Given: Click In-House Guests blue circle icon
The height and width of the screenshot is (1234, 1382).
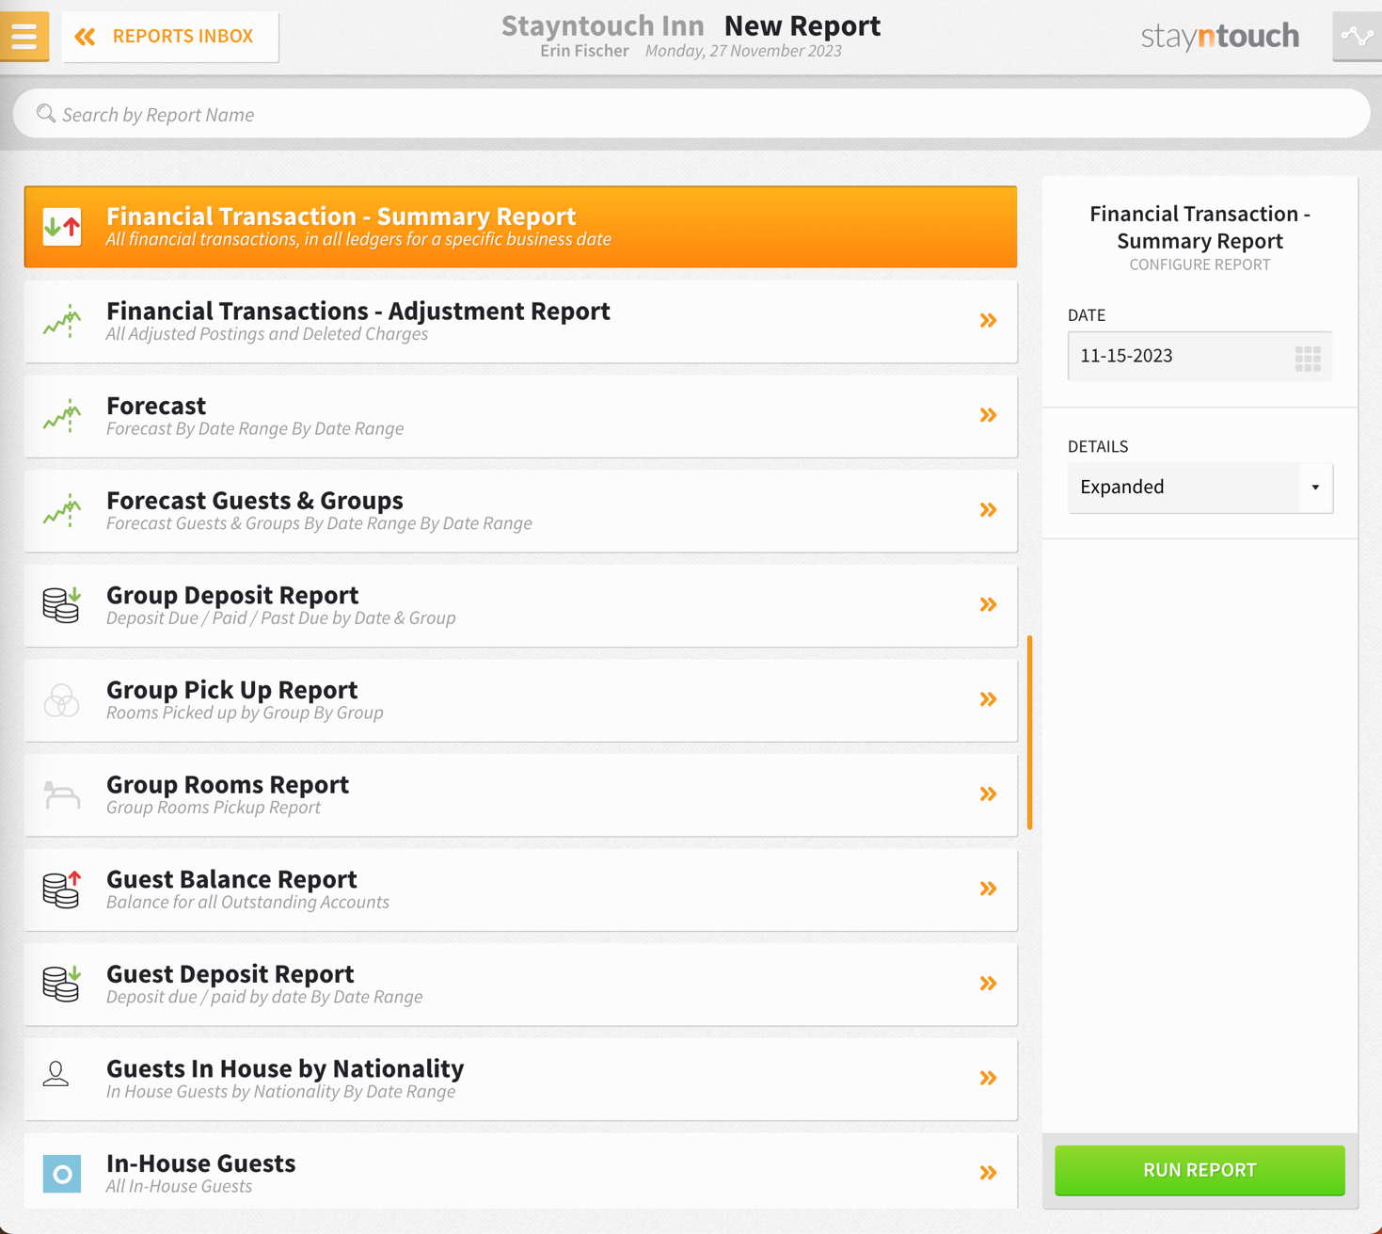Looking at the screenshot, I should tap(62, 1174).
